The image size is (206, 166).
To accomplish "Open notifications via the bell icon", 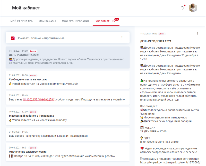I will 182,8.
